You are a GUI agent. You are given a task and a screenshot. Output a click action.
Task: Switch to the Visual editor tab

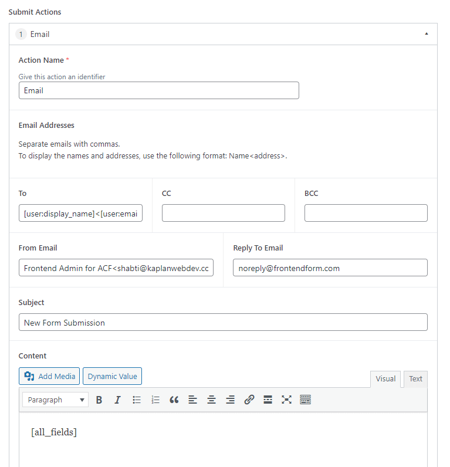385,379
